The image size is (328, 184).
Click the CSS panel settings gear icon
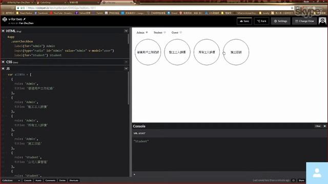(x=3, y=62)
